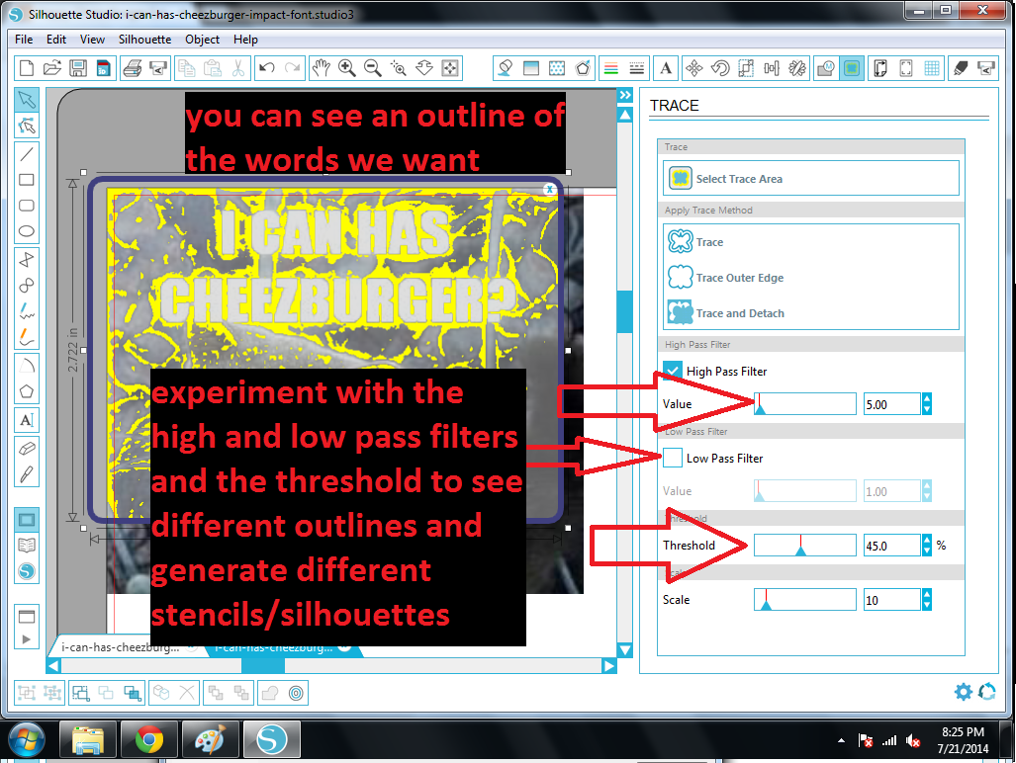
Task: Open the Silhouette online store icon
Action: point(27,571)
